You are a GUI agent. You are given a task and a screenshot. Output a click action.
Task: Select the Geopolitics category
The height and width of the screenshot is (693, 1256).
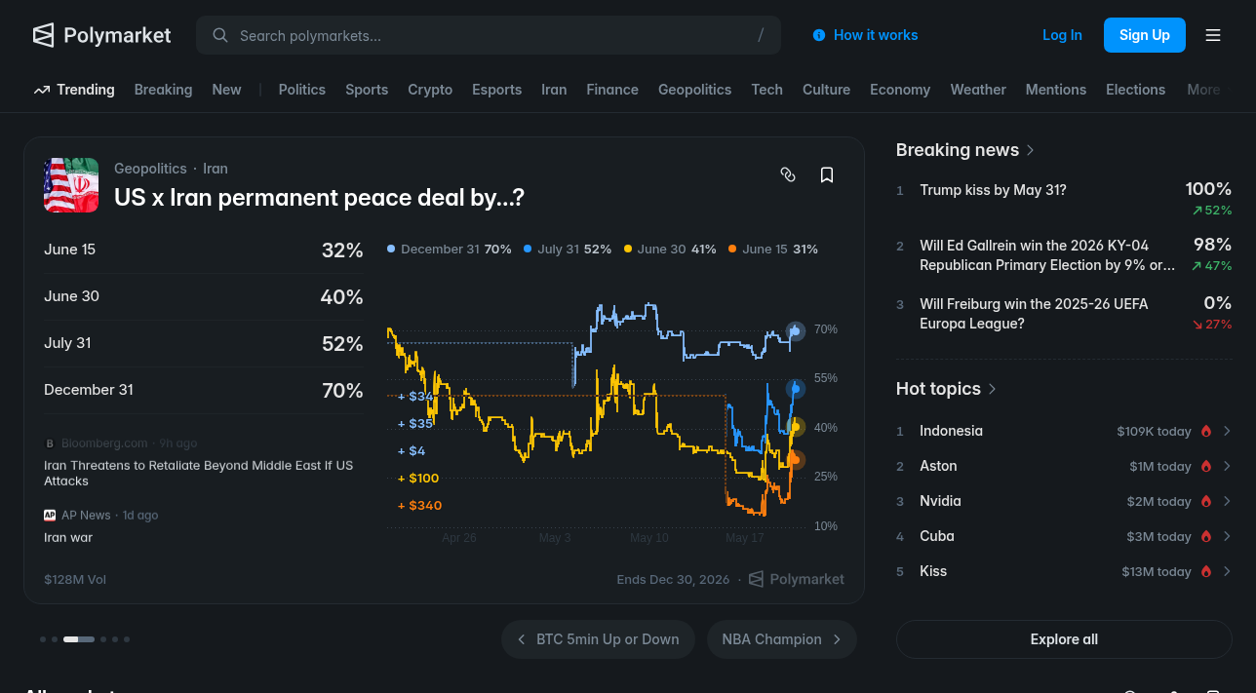point(694,90)
